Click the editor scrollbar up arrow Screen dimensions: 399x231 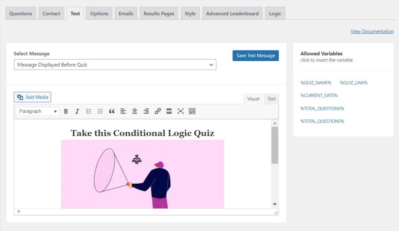point(275,123)
